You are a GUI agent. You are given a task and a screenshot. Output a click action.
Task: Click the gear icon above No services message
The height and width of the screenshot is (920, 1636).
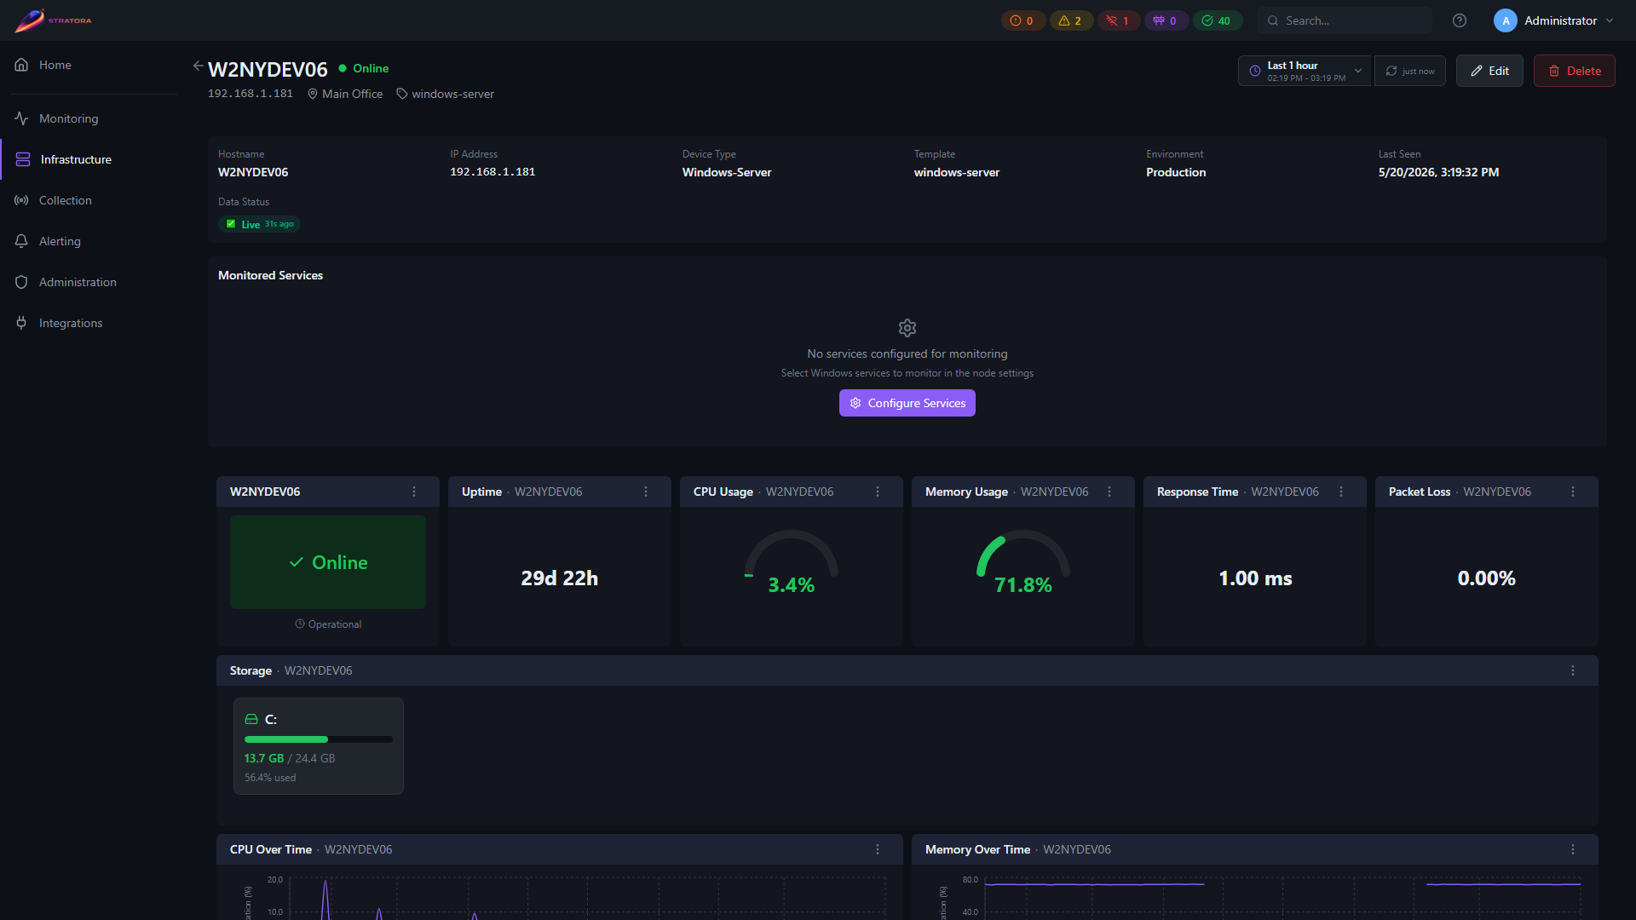(907, 328)
